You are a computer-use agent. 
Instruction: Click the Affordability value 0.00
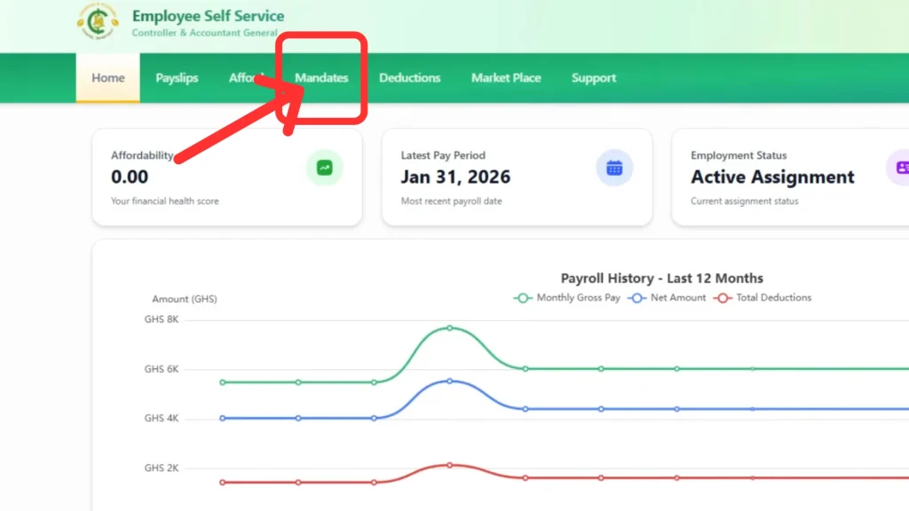[x=130, y=177]
